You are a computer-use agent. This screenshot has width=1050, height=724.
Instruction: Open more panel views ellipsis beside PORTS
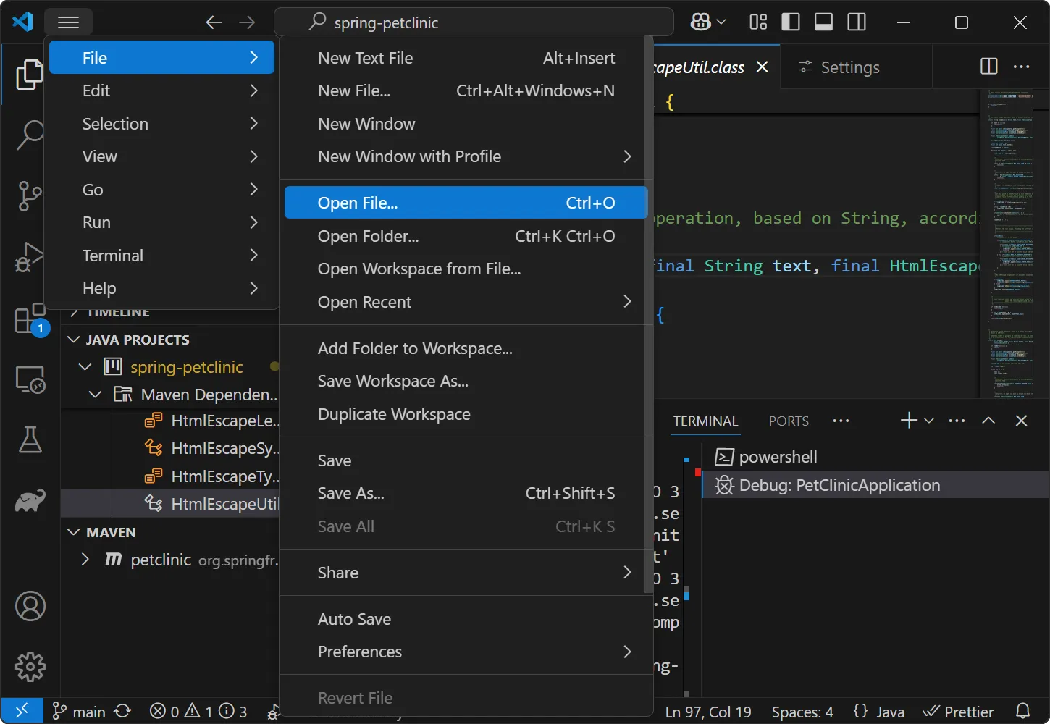(841, 421)
